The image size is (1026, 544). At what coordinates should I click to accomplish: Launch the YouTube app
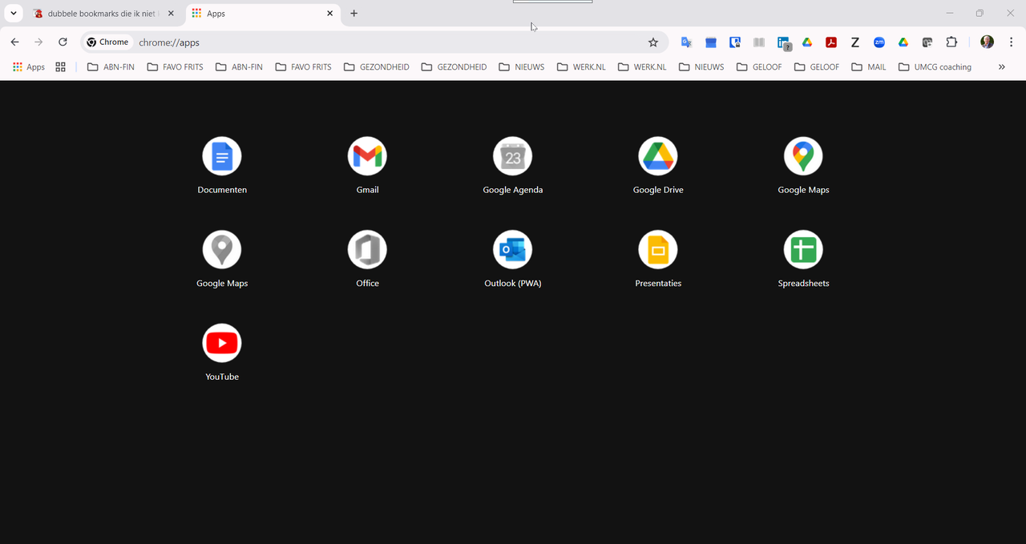pyautogui.click(x=222, y=343)
